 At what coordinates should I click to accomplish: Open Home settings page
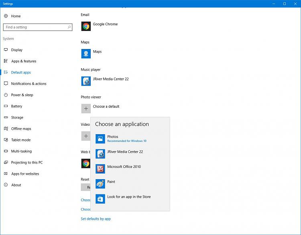pyautogui.click(x=16, y=16)
